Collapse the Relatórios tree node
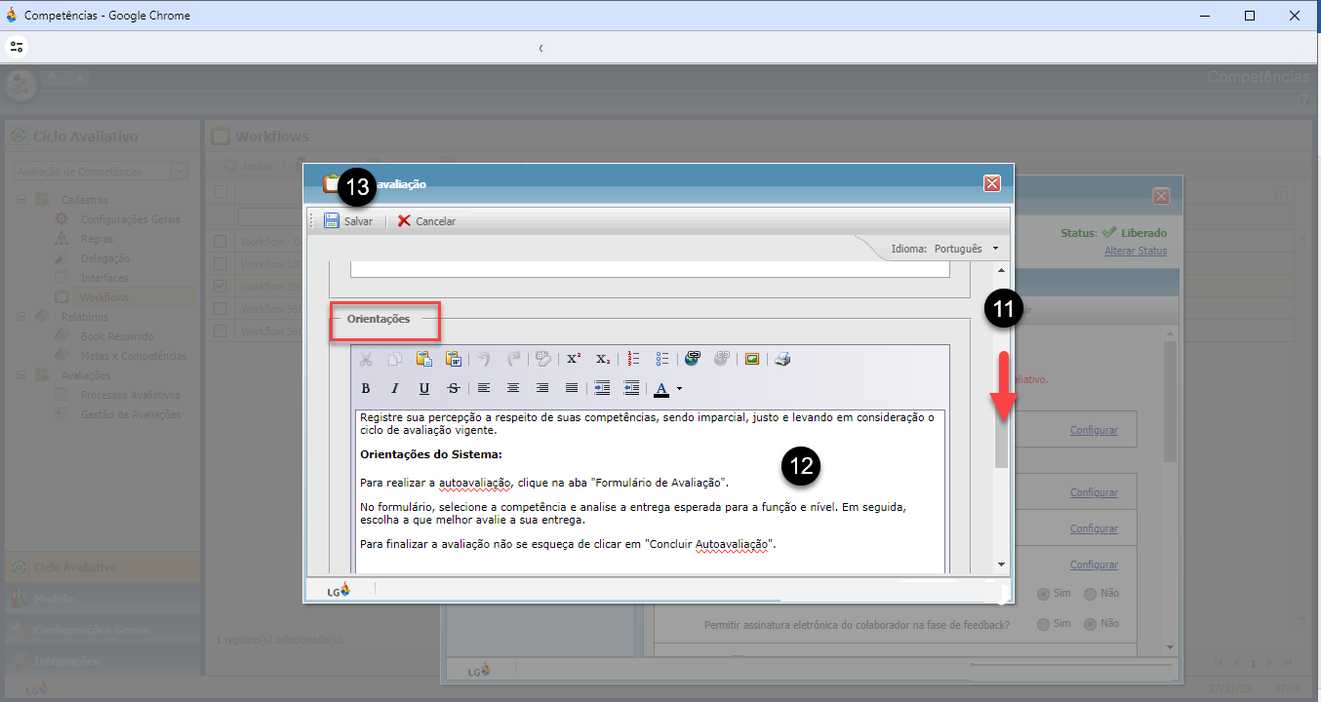1321x702 pixels. click(x=20, y=317)
